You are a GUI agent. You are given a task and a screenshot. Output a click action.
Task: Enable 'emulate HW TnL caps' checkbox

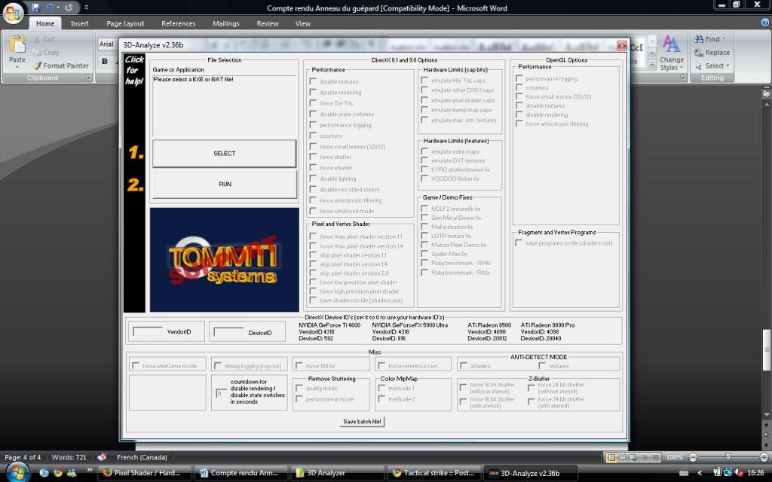(x=424, y=80)
